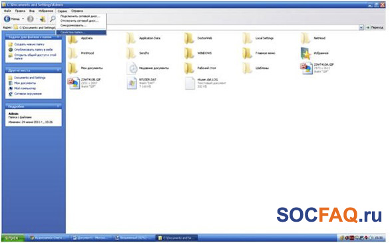Select the DoctorWeb folder icon
This screenshot has width=390, height=243.
(190, 39)
